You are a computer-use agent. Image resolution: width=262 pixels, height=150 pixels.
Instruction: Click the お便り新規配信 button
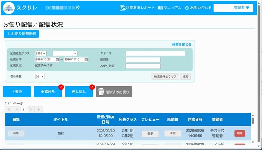22,34
